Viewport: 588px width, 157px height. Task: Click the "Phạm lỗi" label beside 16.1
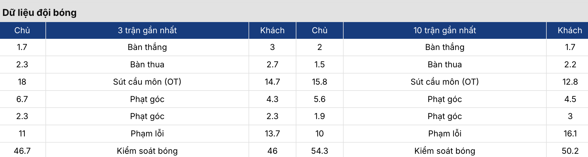click(445, 133)
